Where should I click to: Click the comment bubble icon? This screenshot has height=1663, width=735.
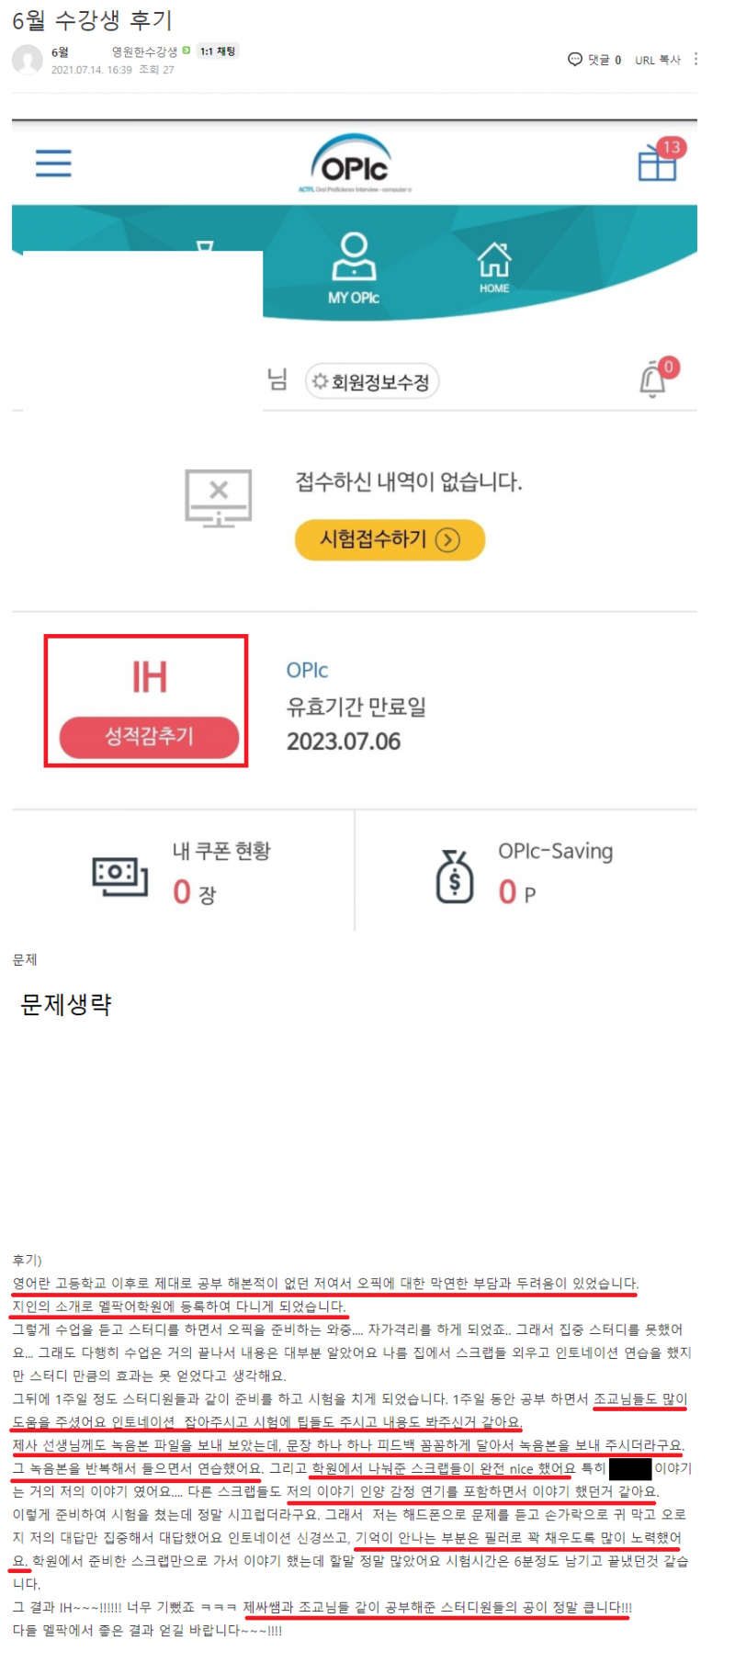575,60
